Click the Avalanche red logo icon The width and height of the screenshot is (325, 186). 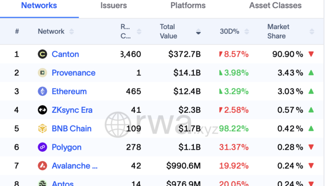point(42,166)
